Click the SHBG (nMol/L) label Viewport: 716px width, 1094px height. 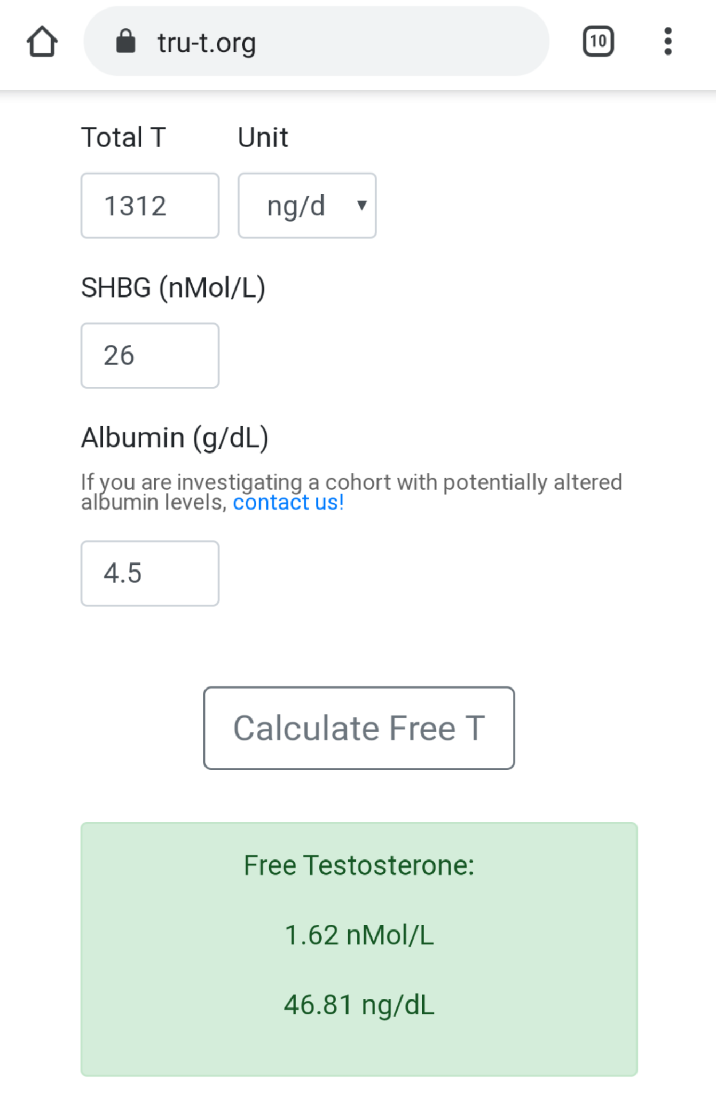pyautogui.click(x=173, y=288)
